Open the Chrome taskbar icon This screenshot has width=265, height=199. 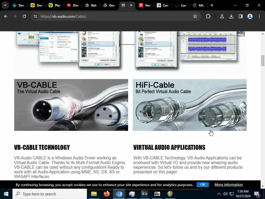(119, 194)
